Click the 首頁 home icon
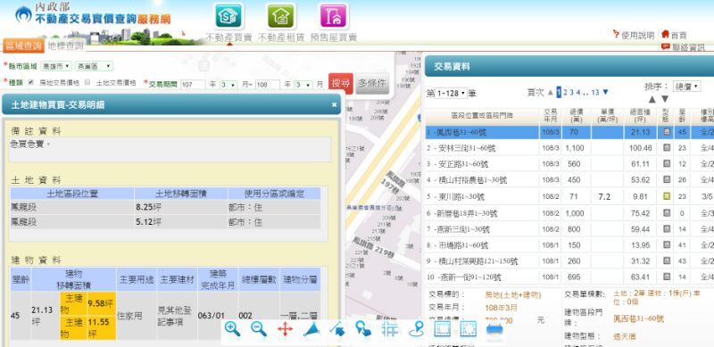Screen dimensions: 714x347 click(x=665, y=34)
